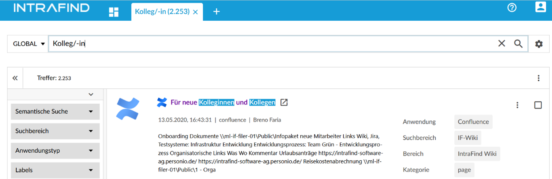Close the Kolleg/-in search tab
Screen dimensions: 552x179
coord(195,12)
